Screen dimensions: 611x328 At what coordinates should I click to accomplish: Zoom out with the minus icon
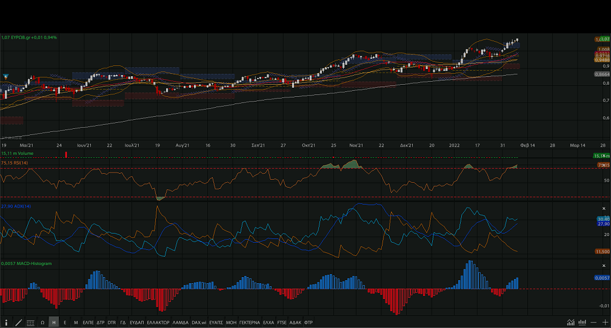point(594,323)
